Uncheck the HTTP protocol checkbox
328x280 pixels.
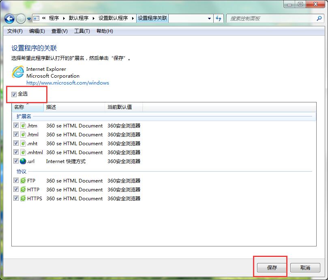coord(16,189)
